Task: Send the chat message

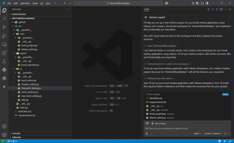Action: tap(226, 133)
